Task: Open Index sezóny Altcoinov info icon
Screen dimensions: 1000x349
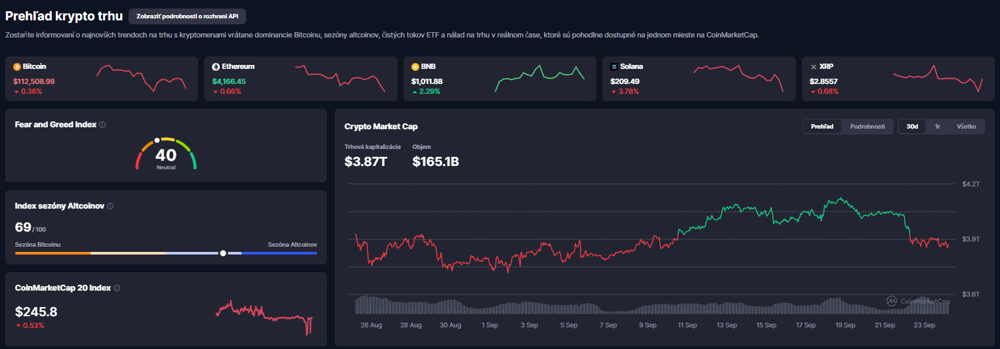Action: click(x=110, y=206)
